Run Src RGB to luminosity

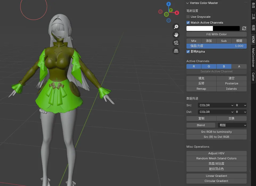point(217,132)
